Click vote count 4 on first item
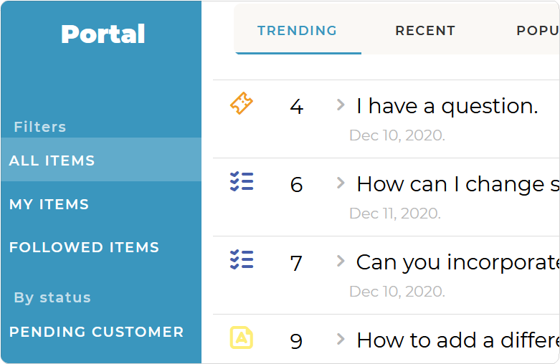Viewport: 560px width, 364px height. click(297, 107)
